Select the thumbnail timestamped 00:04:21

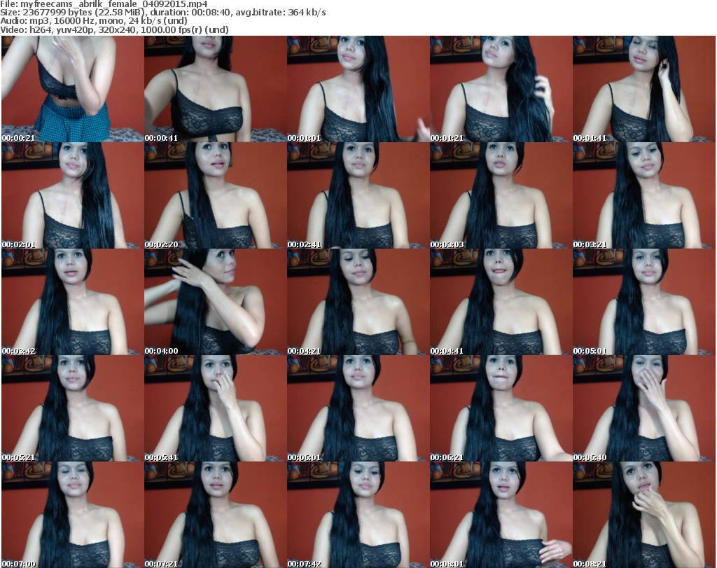(x=358, y=303)
